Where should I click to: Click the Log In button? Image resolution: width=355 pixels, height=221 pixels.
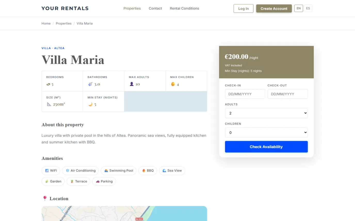pyautogui.click(x=244, y=8)
